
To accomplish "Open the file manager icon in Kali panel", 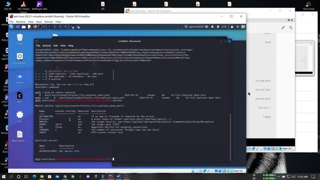I will click(23, 26).
